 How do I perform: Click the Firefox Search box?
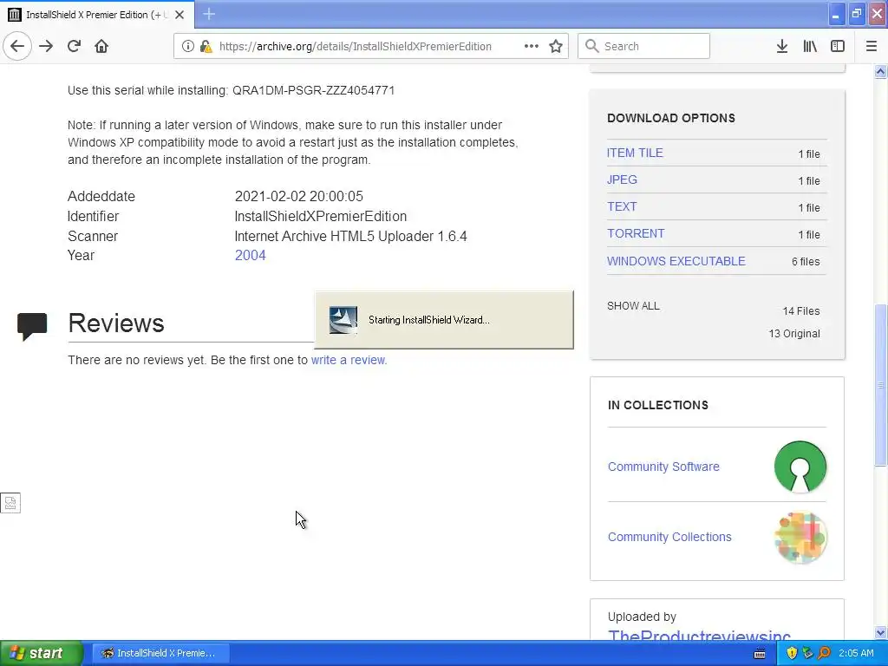pyautogui.click(x=644, y=46)
